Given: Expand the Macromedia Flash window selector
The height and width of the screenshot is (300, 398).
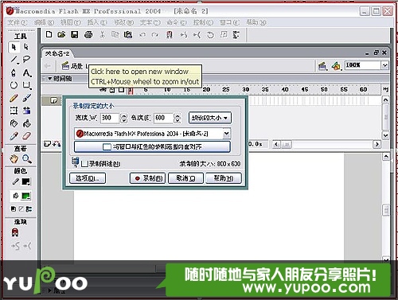Looking at the screenshot, I should (226, 134).
